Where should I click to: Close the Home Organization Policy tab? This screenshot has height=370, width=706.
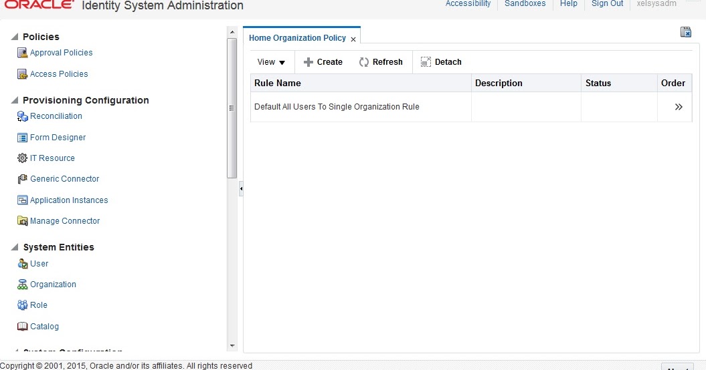coord(353,39)
